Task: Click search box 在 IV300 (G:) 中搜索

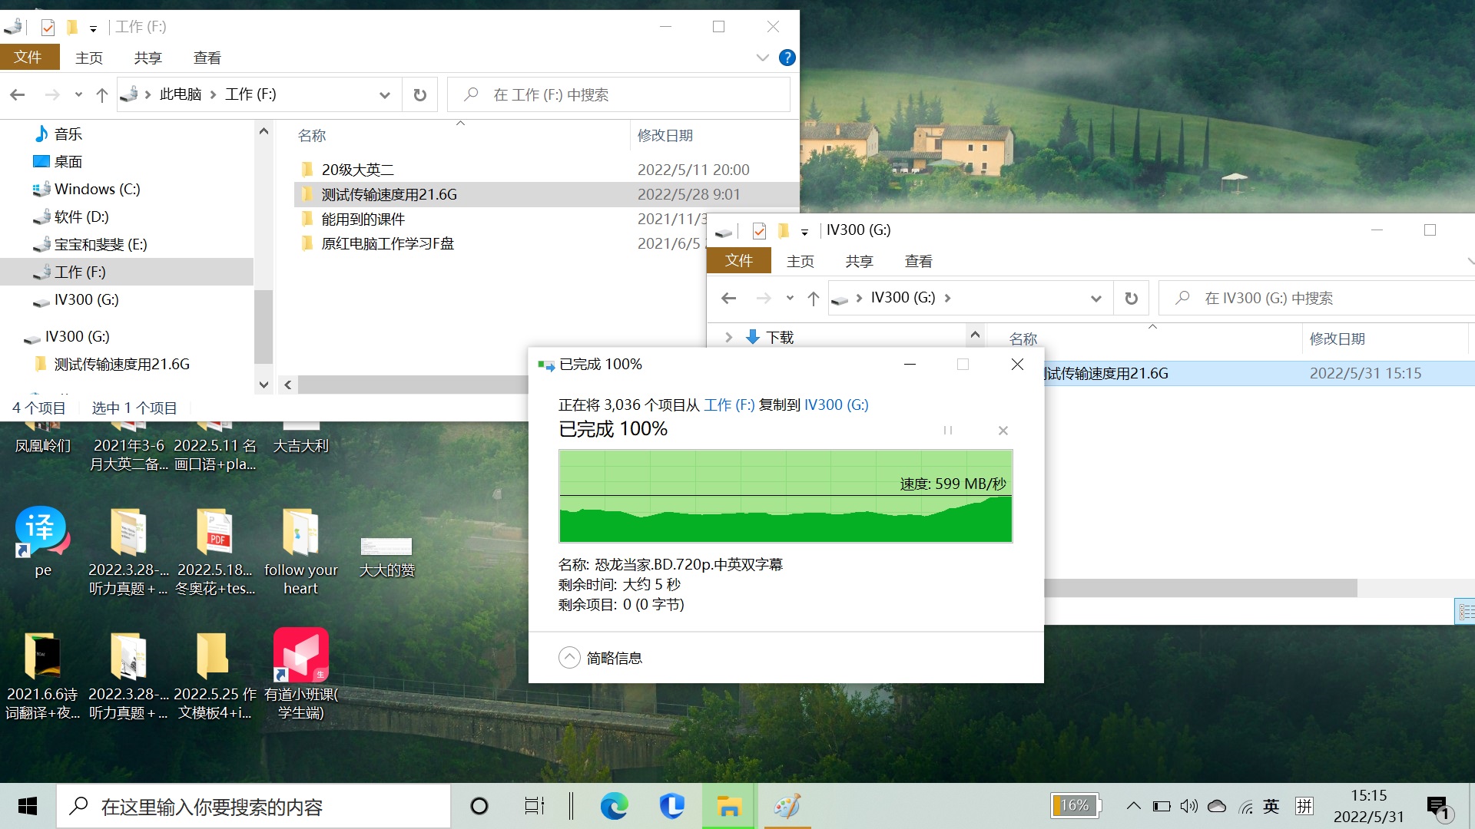Action: click(x=1317, y=298)
